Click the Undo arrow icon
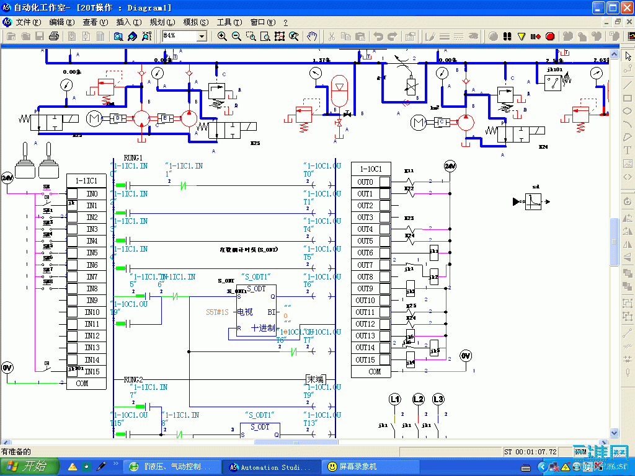 379,36
